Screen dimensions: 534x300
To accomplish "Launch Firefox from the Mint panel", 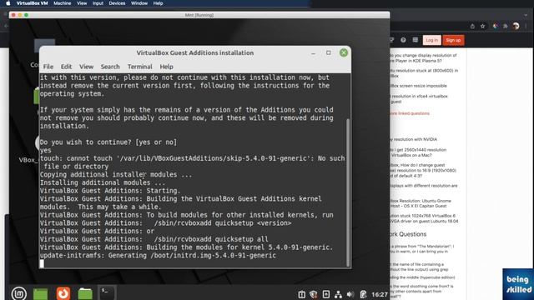I will coord(63,293).
